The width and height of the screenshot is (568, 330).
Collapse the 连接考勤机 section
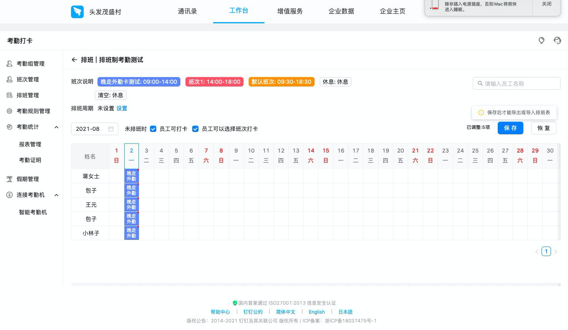(56, 195)
